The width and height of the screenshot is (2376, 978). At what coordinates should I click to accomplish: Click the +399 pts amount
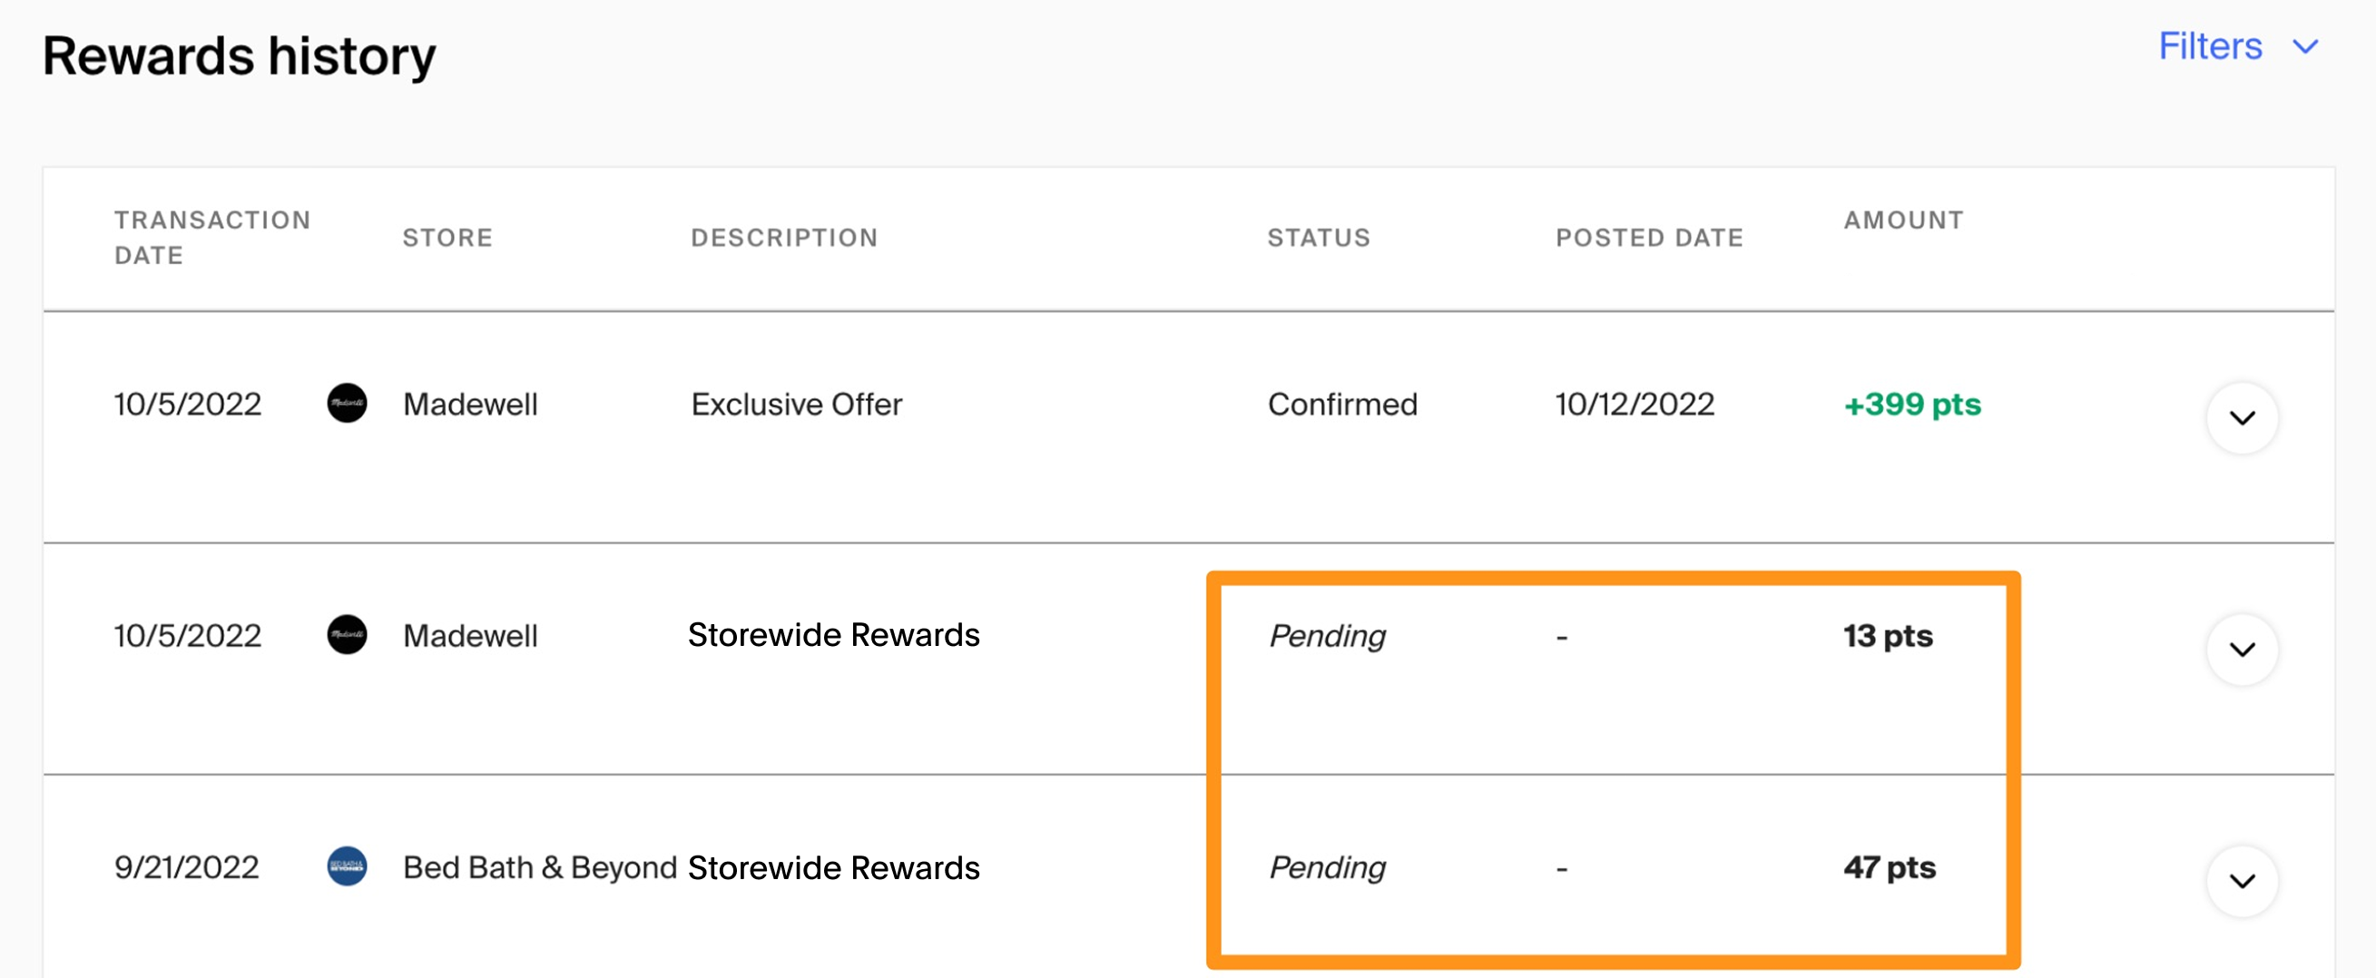point(1911,404)
